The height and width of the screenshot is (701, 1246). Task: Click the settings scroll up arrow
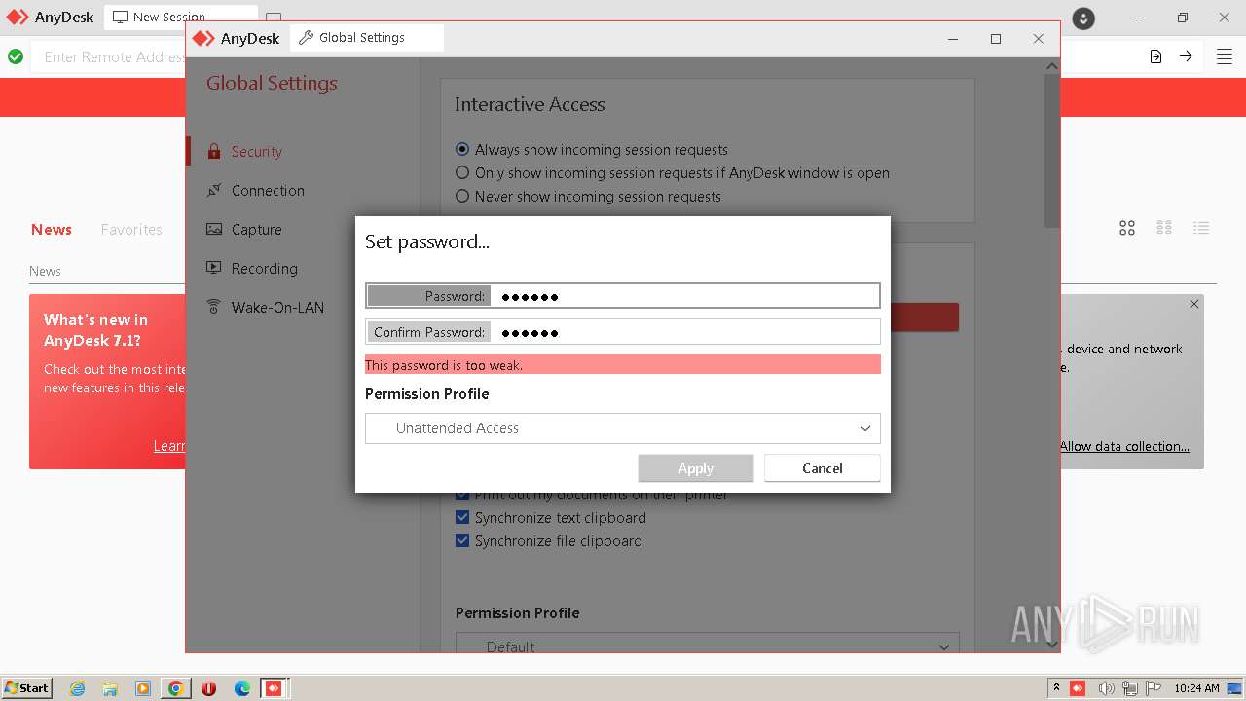click(x=1051, y=65)
